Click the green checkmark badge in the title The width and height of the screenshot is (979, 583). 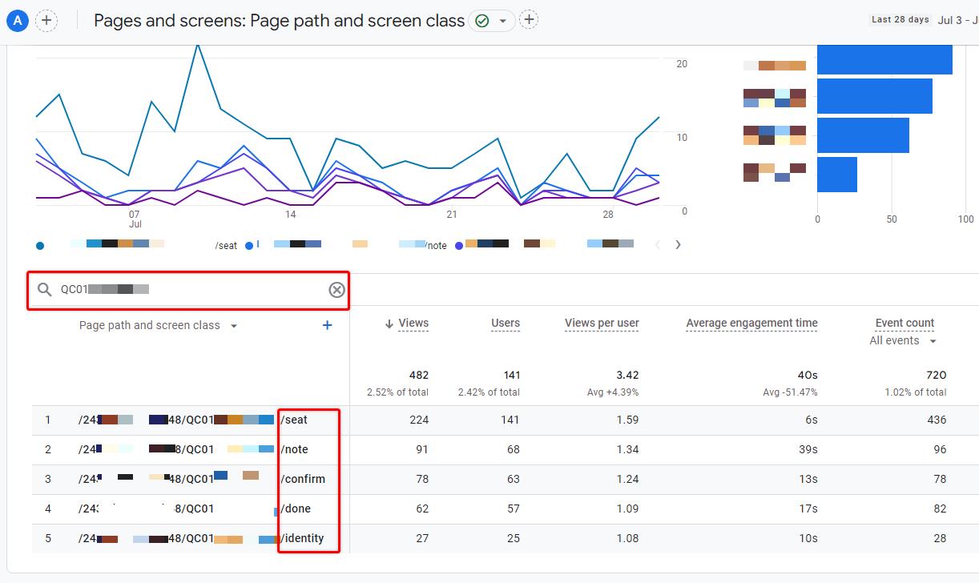[x=481, y=21]
